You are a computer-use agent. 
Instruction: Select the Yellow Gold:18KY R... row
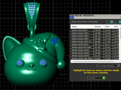tap(95, 41)
